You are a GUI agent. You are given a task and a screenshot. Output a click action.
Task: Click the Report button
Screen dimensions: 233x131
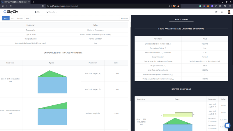click(124, 18)
